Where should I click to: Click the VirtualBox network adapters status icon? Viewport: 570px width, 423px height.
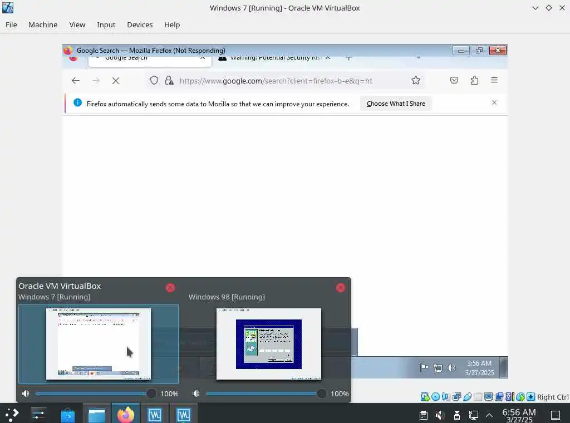tap(456, 397)
